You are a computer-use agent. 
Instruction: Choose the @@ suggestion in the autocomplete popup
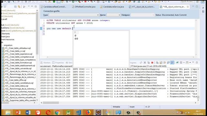pos(76,39)
